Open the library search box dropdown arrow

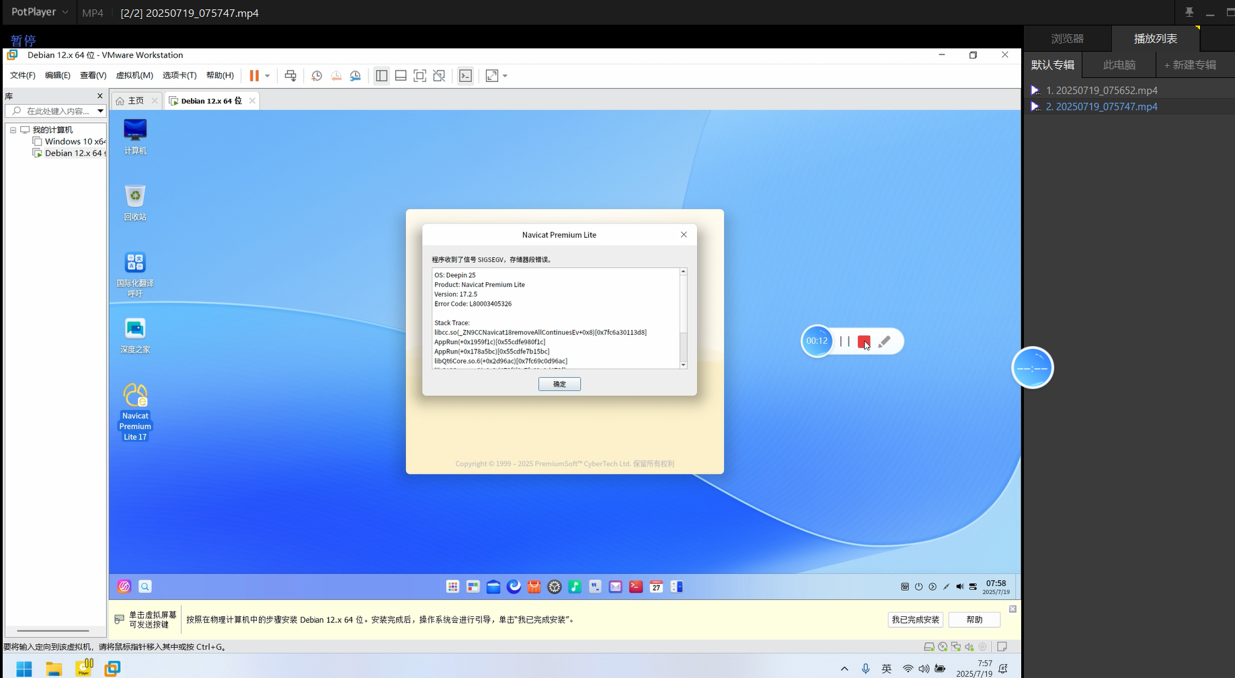[x=100, y=111]
